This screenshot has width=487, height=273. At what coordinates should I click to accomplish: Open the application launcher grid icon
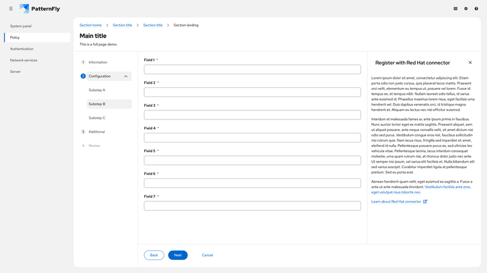tap(455, 8)
